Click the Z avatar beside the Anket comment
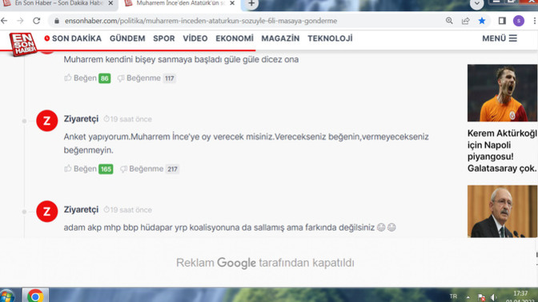Image resolution: width=538 pixels, height=302 pixels. [47, 121]
